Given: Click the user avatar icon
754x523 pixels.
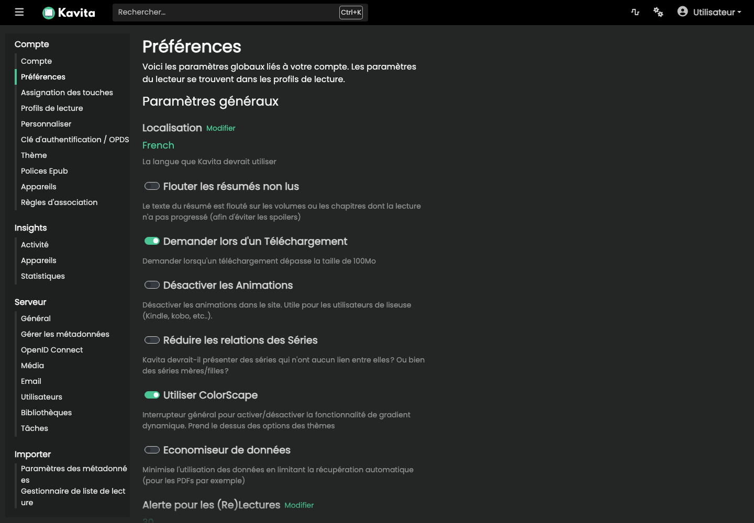Looking at the screenshot, I should (682, 11).
